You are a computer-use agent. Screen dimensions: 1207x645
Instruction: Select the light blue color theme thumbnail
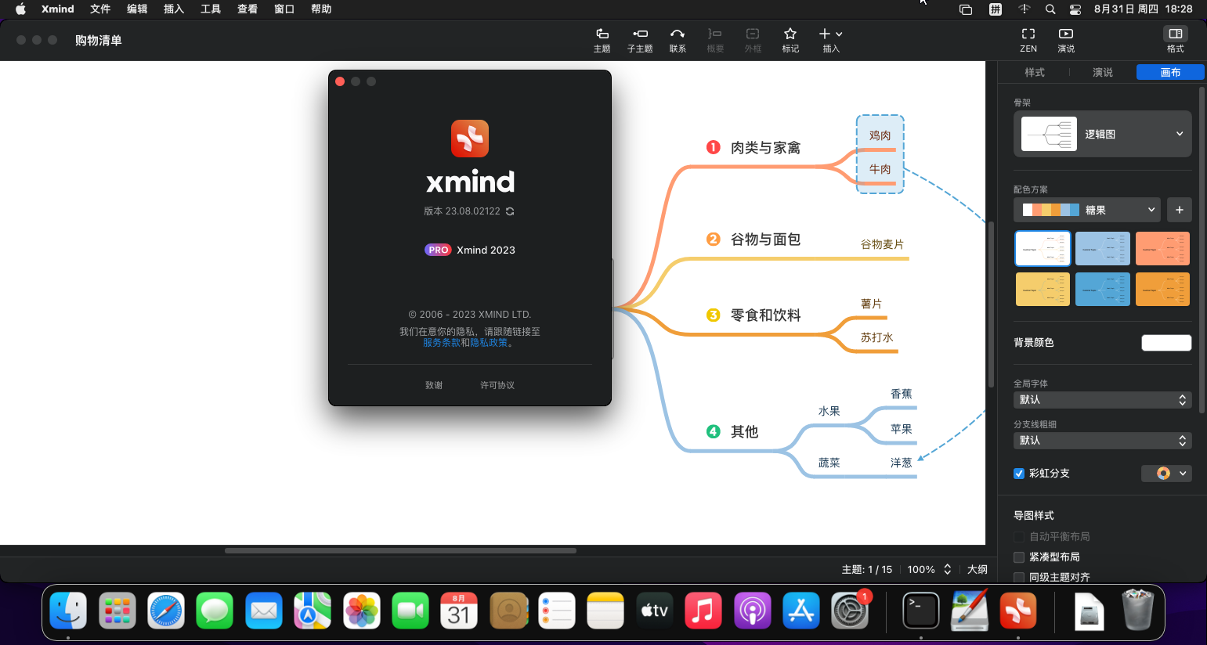[x=1103, y=249]
